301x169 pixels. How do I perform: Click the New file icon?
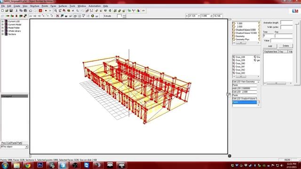point(2,11)
